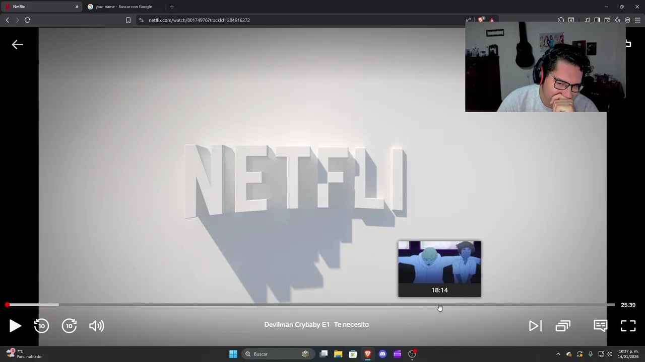Enter fullscreen mode in the player
The image size is (645, 362).
pos(628,326)
